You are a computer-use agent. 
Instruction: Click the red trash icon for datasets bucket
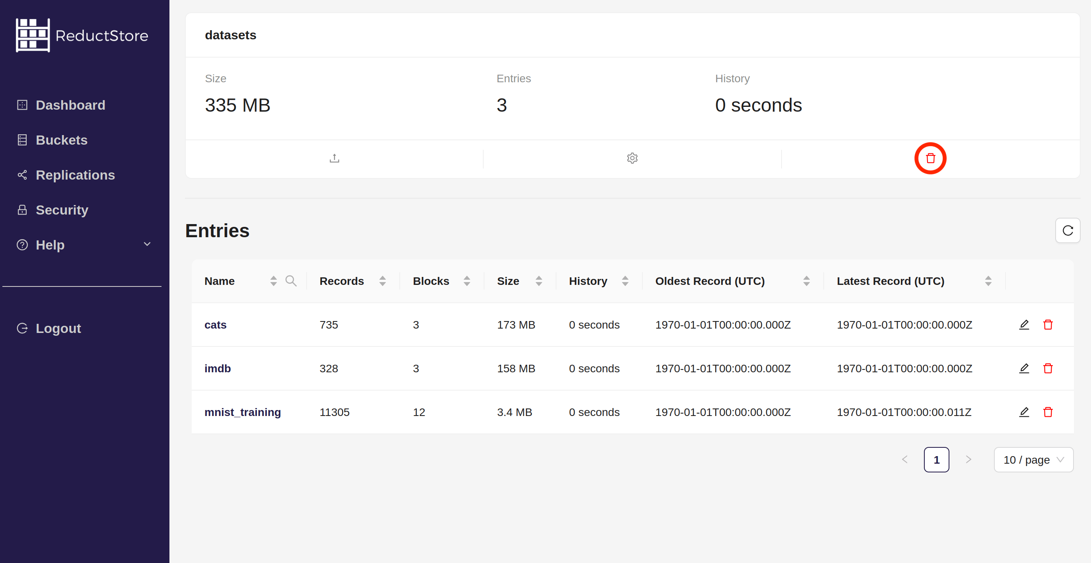[930, 158]
